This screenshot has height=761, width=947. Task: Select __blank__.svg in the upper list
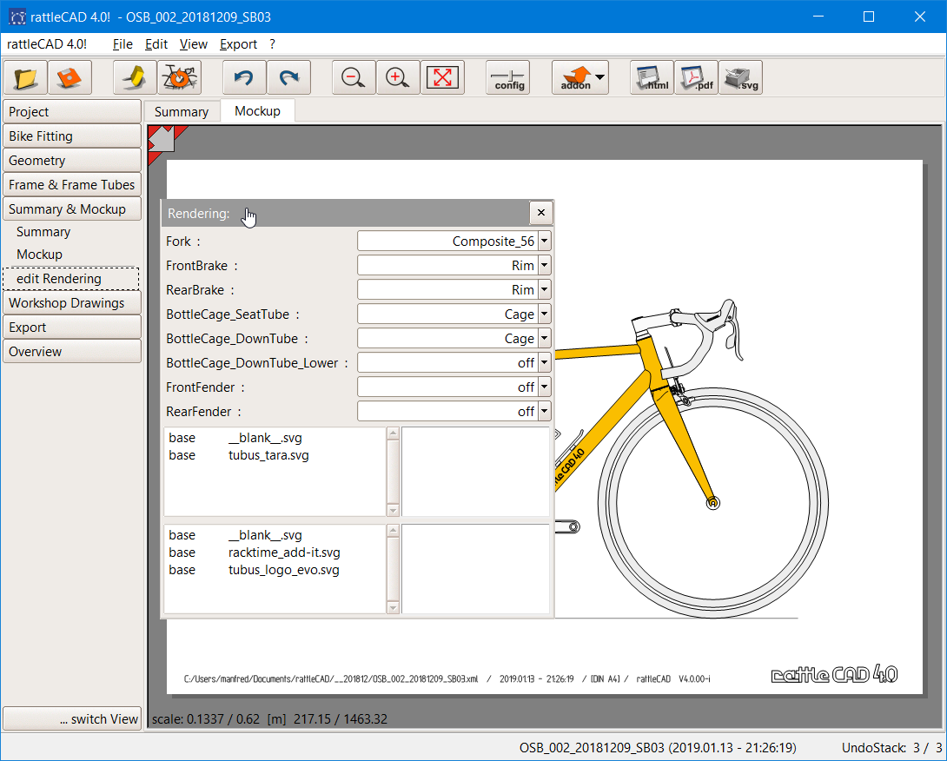(265, 438)
